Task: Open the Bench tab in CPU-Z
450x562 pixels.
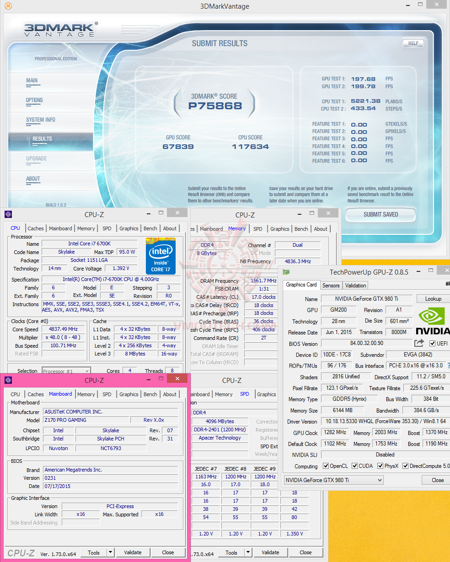Action: click(x=150, y=228)
